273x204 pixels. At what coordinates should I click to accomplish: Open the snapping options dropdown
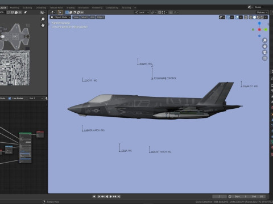[165, 12]
